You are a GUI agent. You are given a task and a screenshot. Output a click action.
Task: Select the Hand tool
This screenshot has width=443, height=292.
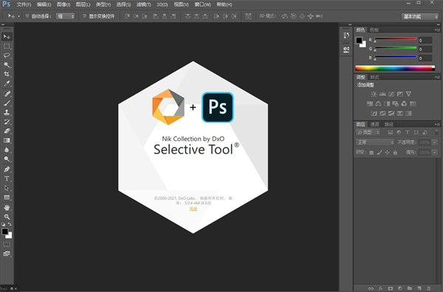[x=7, y=207]
